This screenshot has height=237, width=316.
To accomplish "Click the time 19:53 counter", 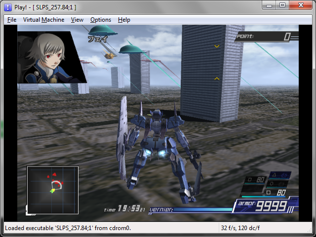I will tap(124, 209).
